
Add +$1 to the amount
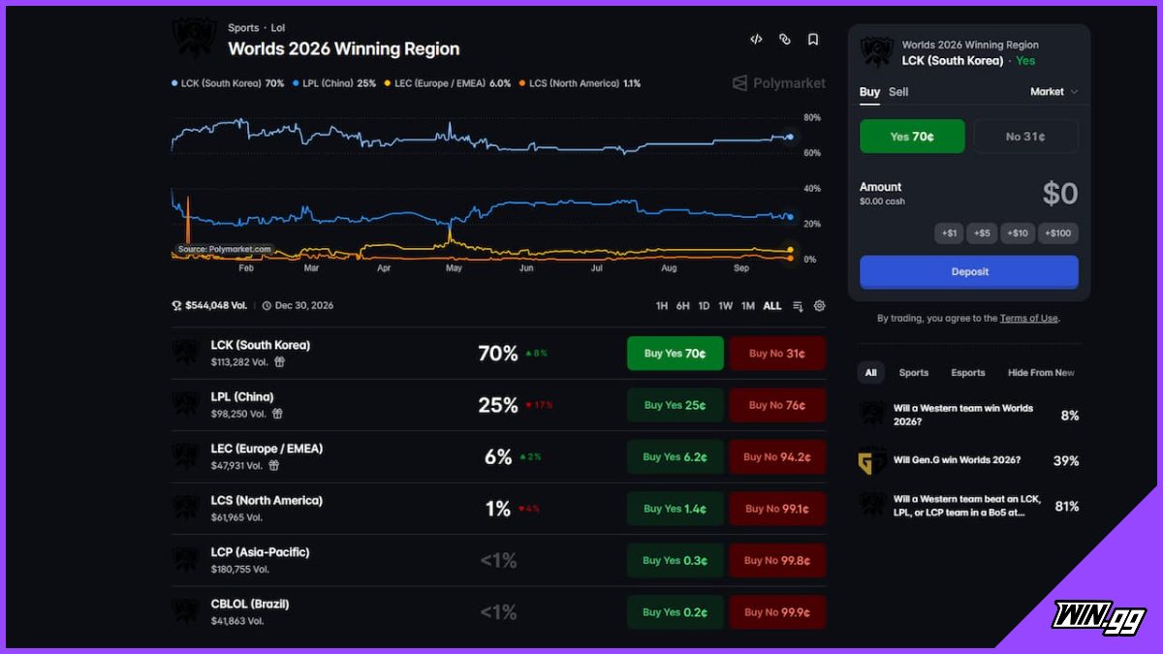(949, 234)
